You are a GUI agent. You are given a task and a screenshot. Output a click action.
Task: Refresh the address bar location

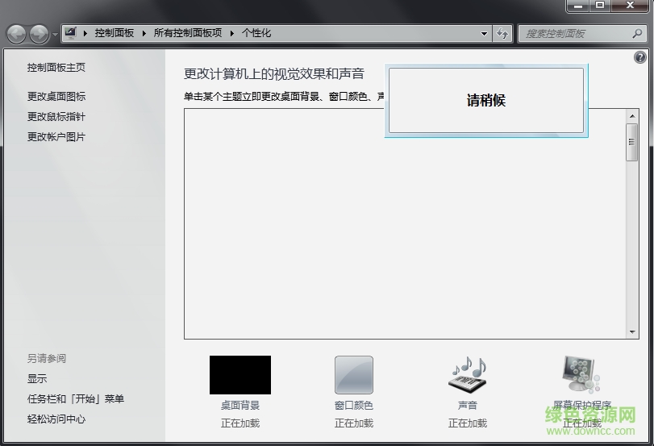pos(502,33)
